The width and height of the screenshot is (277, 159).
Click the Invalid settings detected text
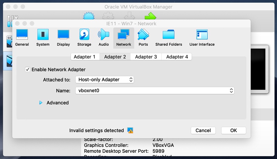click(x=97, y=130)
